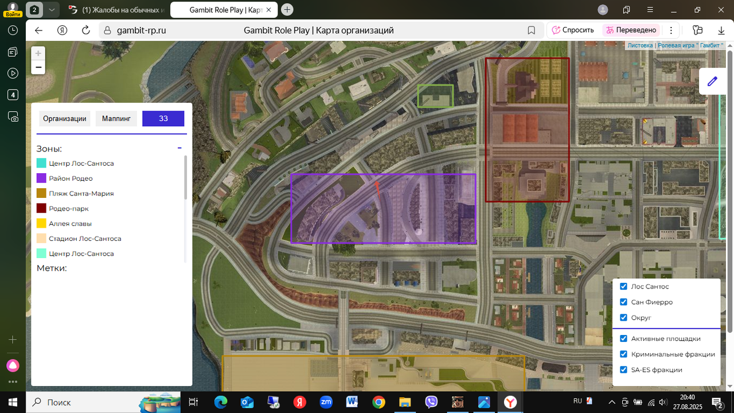Open the sidebar icon labeled 4

pyautogui.click(x=13, y=95)
